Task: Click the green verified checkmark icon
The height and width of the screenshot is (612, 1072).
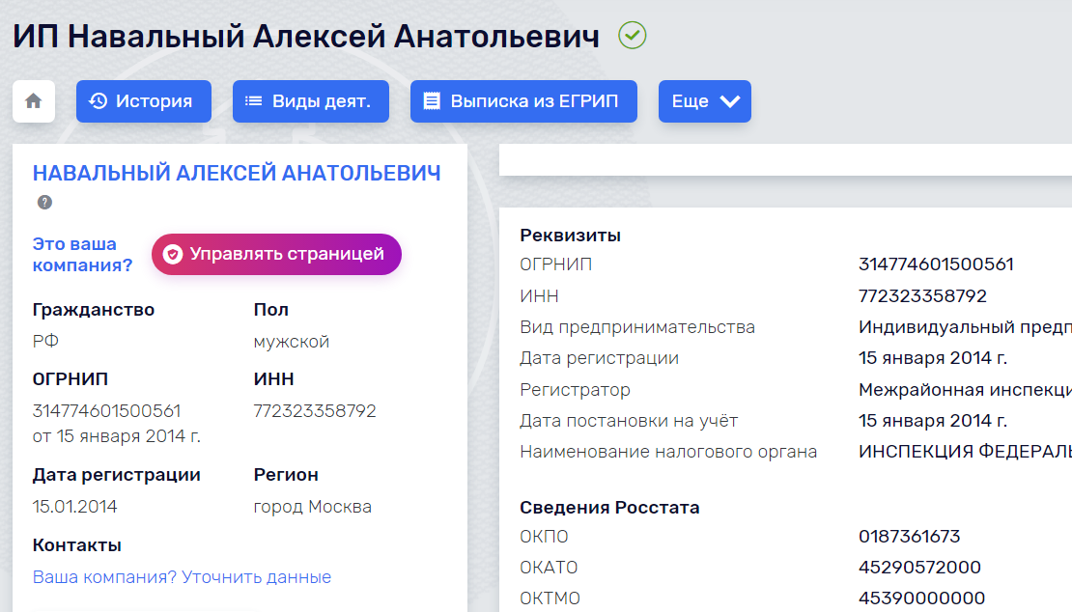Action: click(633, 36)
